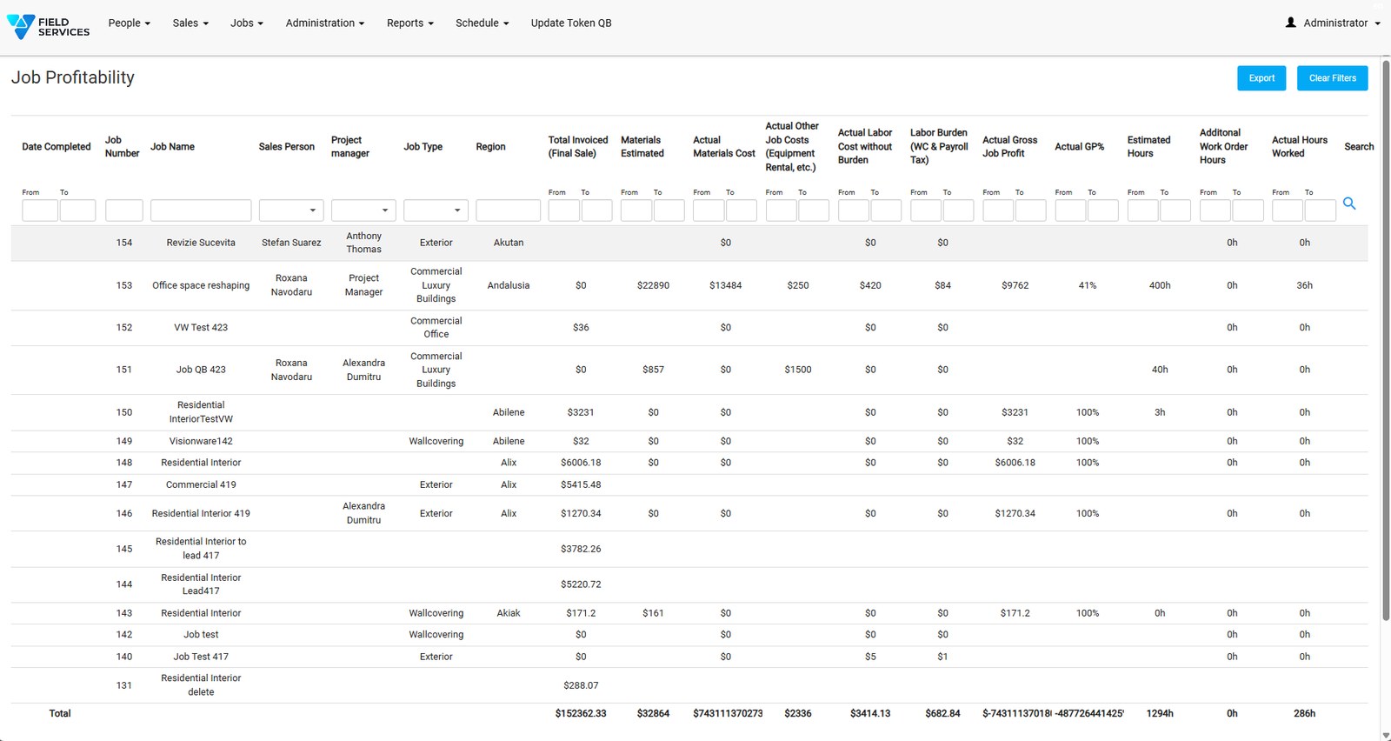Click Date Completed To field

[77, 210]
